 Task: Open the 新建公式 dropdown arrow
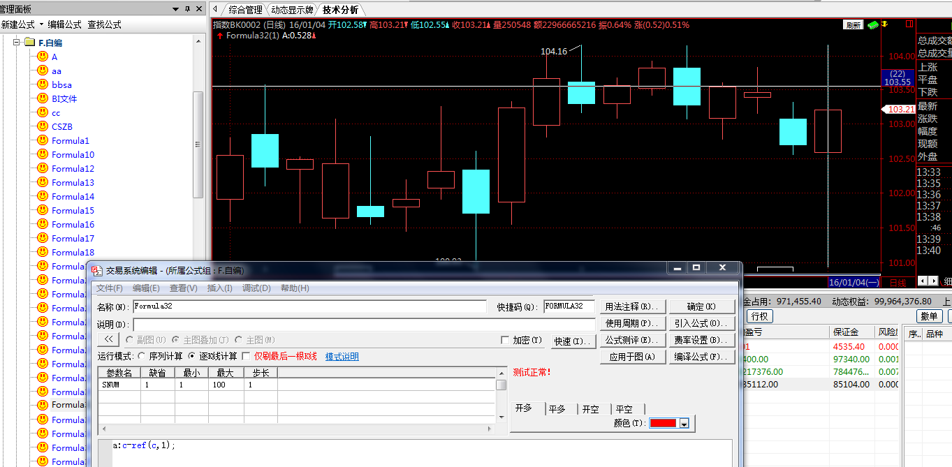click(41, 24)
